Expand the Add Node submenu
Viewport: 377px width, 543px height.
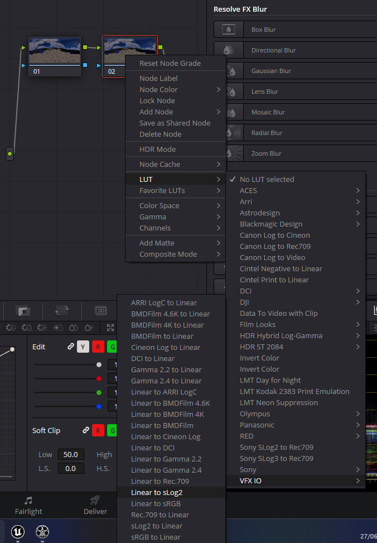click(176, 112)
